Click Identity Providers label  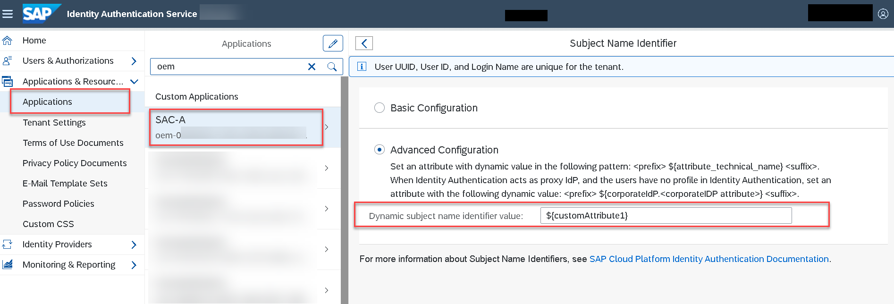click(x=57, y=244)
